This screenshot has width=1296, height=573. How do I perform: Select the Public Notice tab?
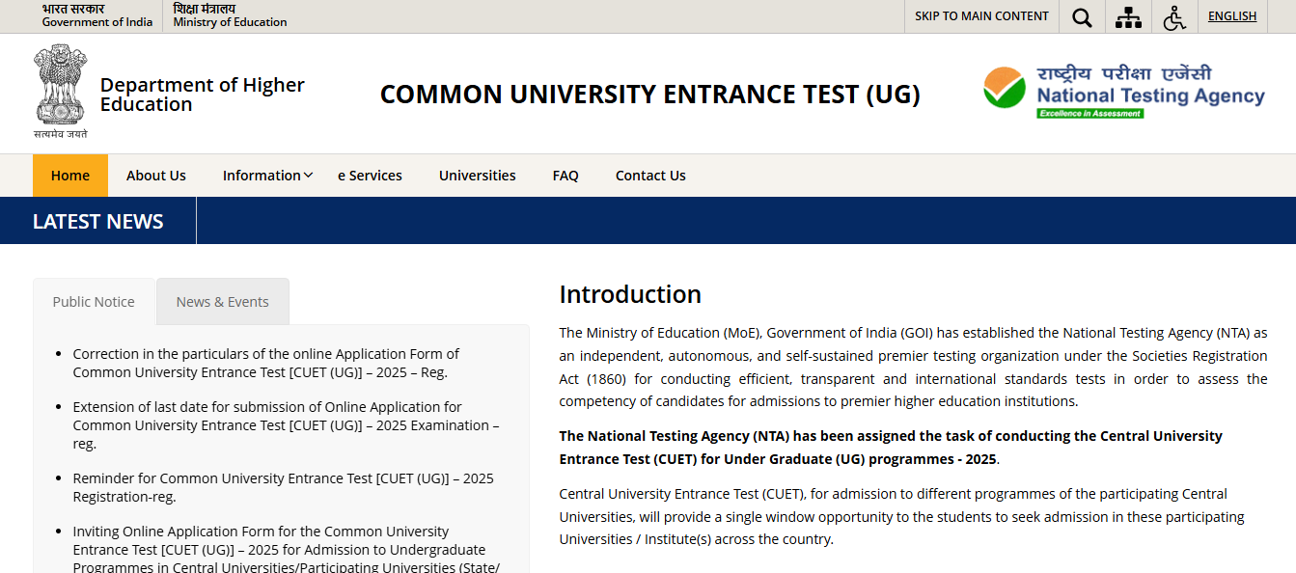click(x=94, y=301)
